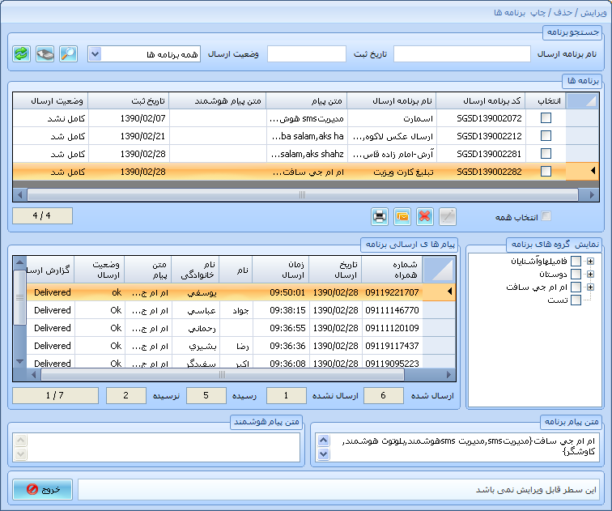Click the 1 / 7 record counter
612x511 pixels.
point(55,395)
